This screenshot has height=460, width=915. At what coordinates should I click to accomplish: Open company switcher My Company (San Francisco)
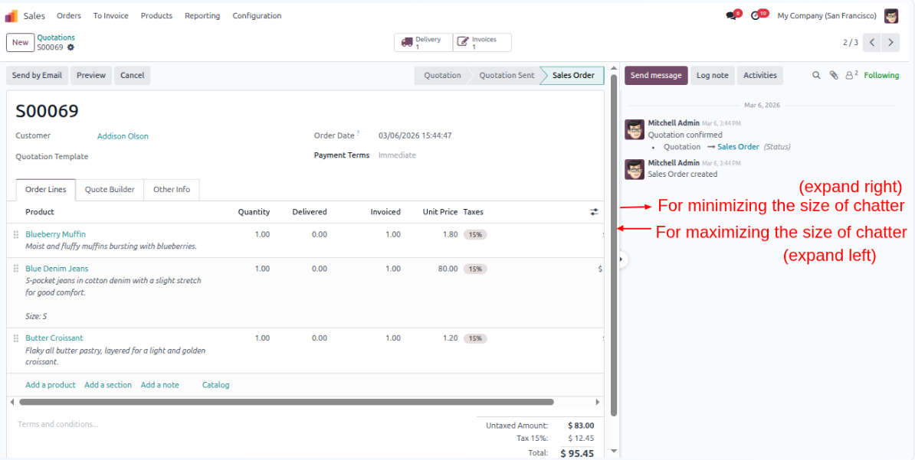pos(827,16)
